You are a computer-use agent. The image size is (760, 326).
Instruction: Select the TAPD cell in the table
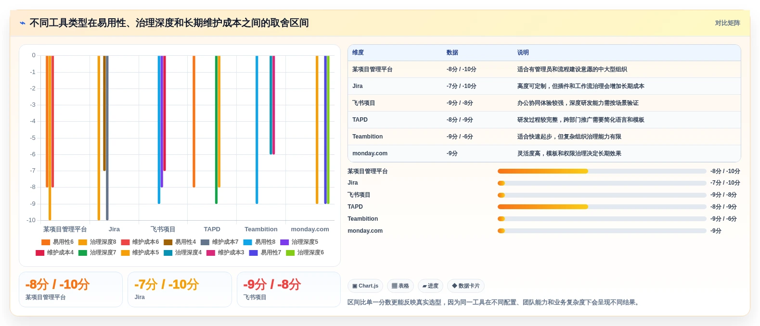(x=360, y=120)
